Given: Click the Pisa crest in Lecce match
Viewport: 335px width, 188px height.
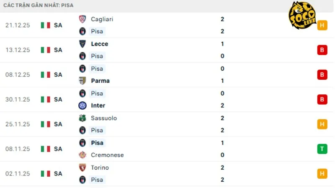Looking at the screenshot, I should pyautogui.click(x=82, y=56).
